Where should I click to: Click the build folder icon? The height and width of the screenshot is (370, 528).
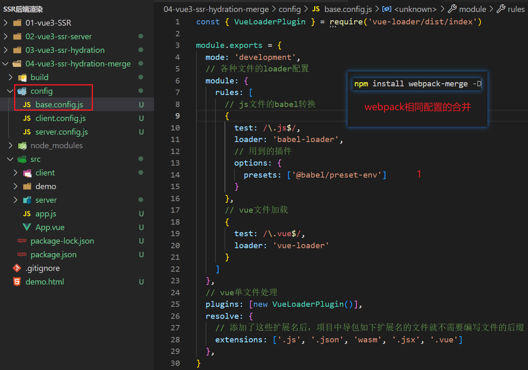pos(22,77)
